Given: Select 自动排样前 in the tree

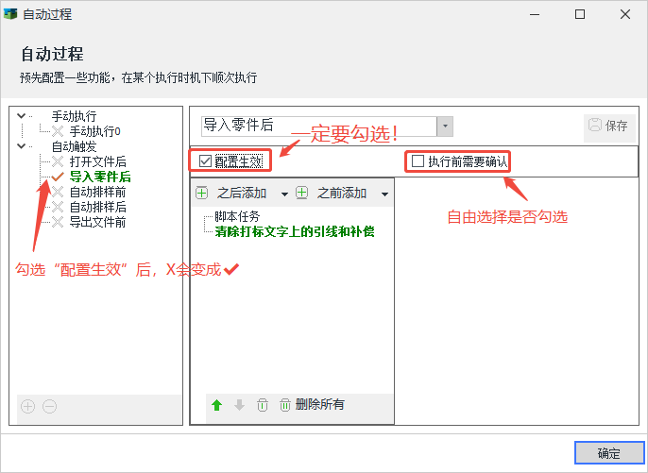Looking at the screenshot, I should pos(98,192).
